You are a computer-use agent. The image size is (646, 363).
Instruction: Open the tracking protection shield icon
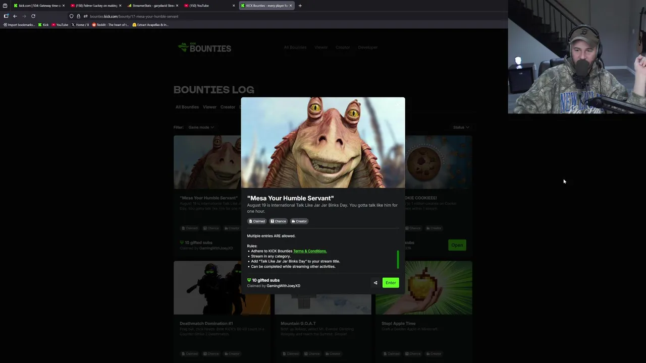point(71,16)
